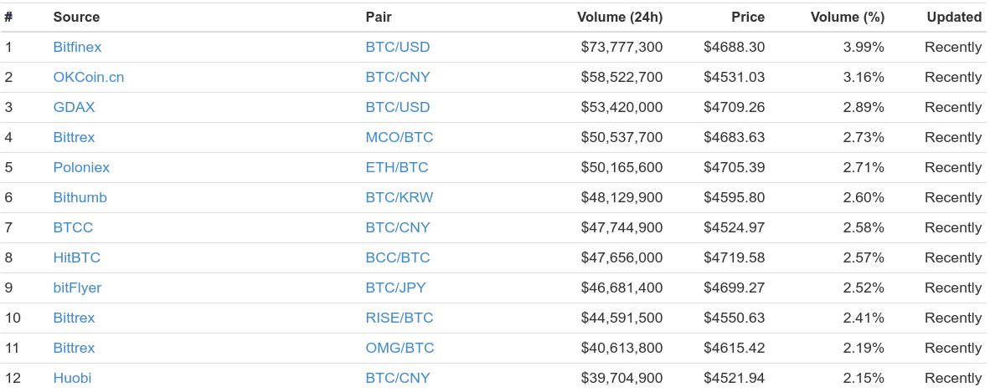
Task: Sort by Volume (24h) column header
Action: point(620,17)
